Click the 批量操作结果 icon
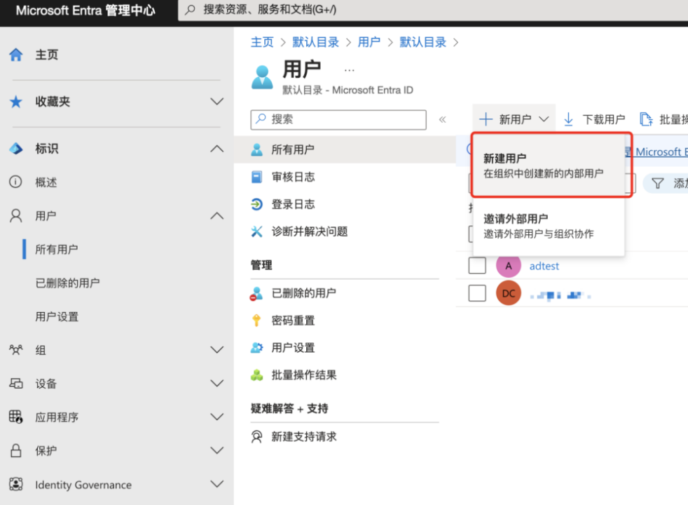Image resolution: width=688 pixels, height=505 pixels. [256, 375]
